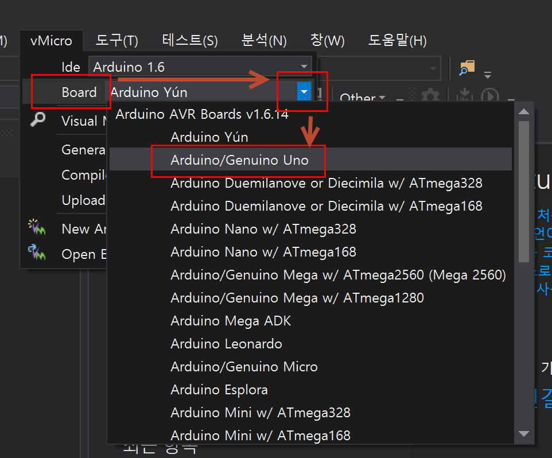Select Arduino Nano w/ ATmega168

(x=310, y=252)
